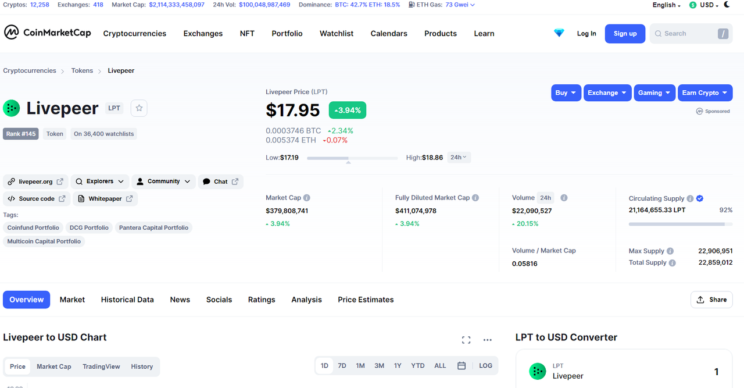Viewport: 744px width, 388px height.
Task: Open the Gaming dropdown
Action: [x=655, y=93]
